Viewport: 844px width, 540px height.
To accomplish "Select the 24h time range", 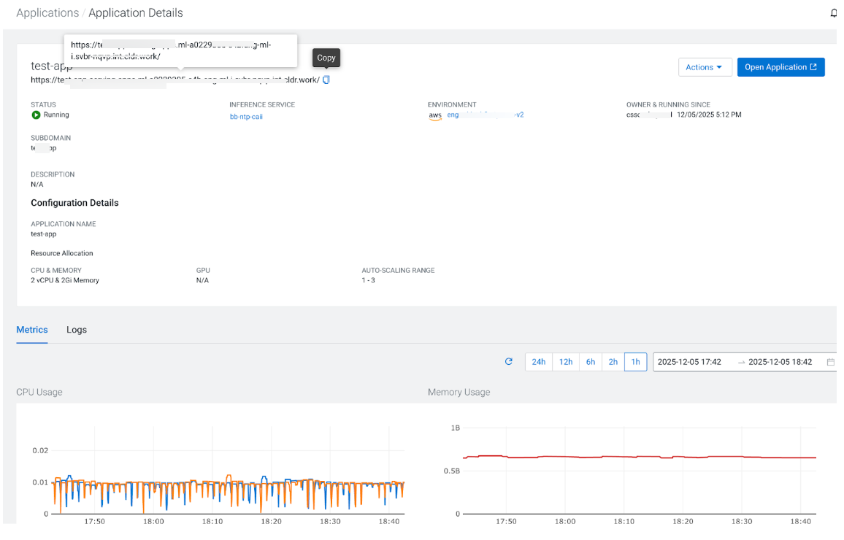I will (x=539, y=362).
